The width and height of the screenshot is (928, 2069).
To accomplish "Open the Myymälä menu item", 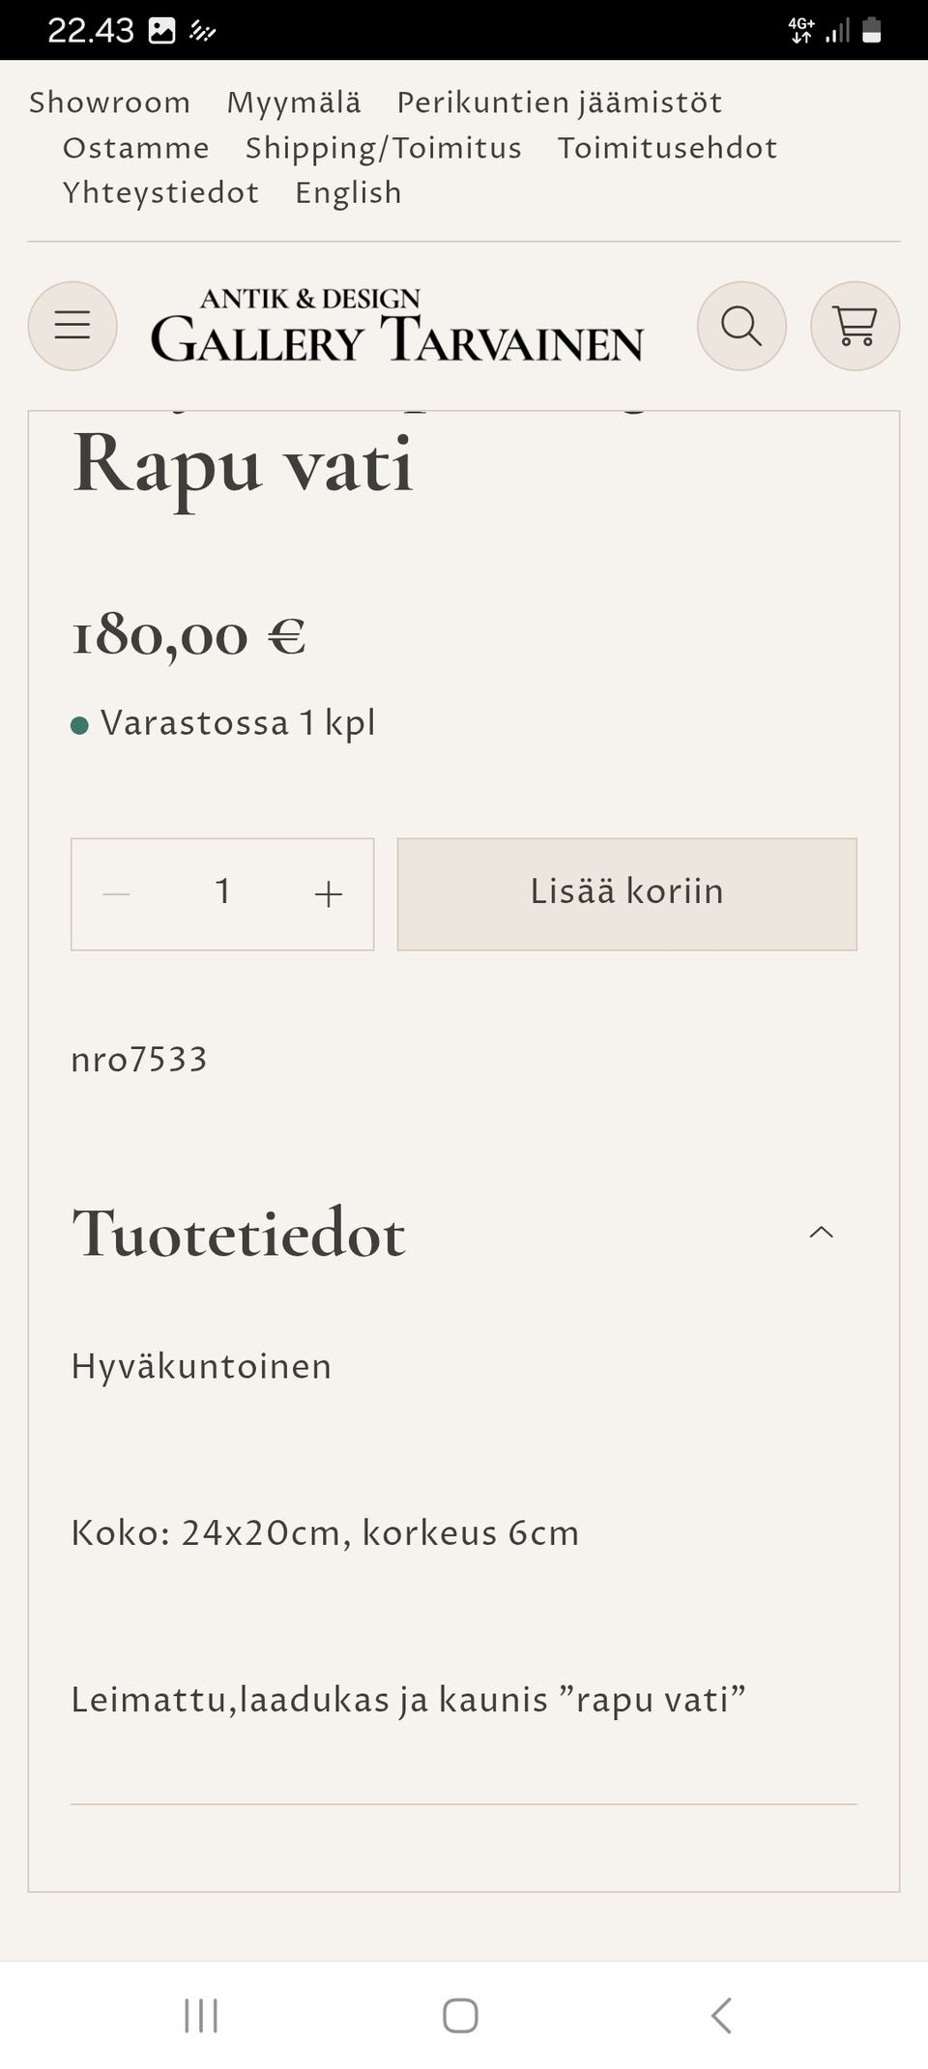I will 294,102.
